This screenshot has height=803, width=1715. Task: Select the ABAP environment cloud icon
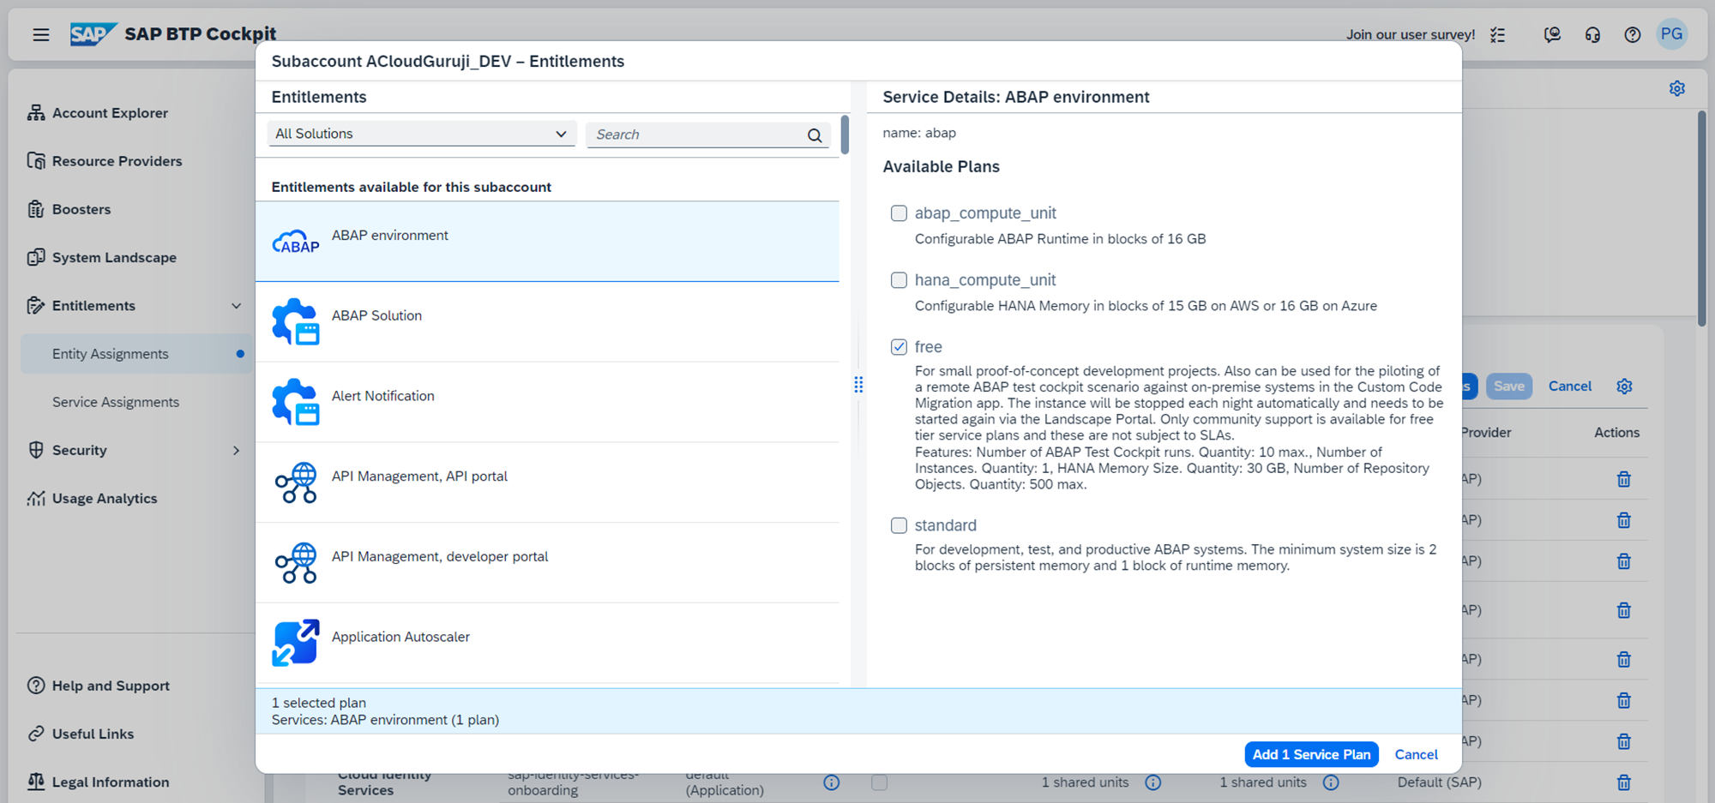pyautogui.click(x=295, y=243)
